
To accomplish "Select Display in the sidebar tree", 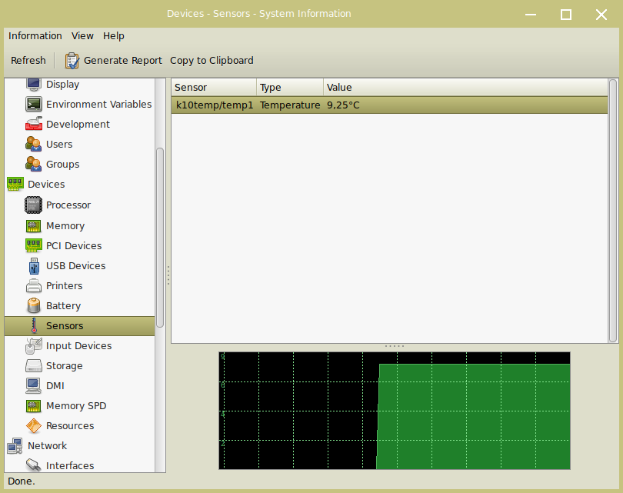I will pos(63,85).
